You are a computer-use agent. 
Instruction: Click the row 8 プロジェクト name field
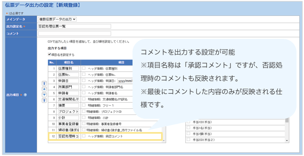(x=68, y=112)
